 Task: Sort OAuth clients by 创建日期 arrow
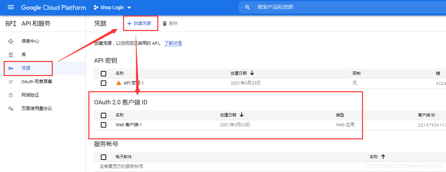[x=242, y=115]
